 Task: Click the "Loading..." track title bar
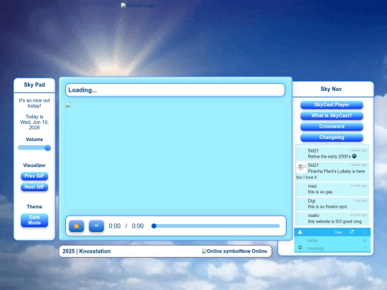point(176,90)
